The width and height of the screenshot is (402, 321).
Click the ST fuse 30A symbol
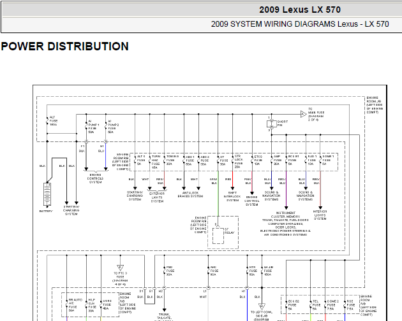pyautogui.click(x=218, y=160)
